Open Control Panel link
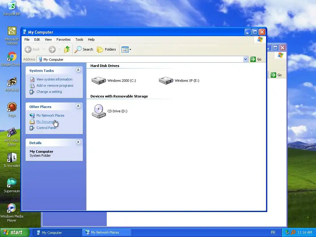Image resolution: width=316 pixels, height=237 pixels. [46, 128]
